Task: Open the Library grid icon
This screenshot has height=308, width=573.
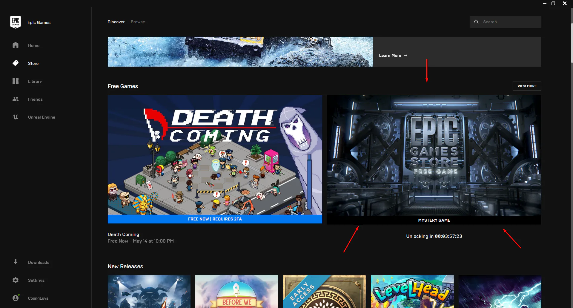Action: click(16, 81)
